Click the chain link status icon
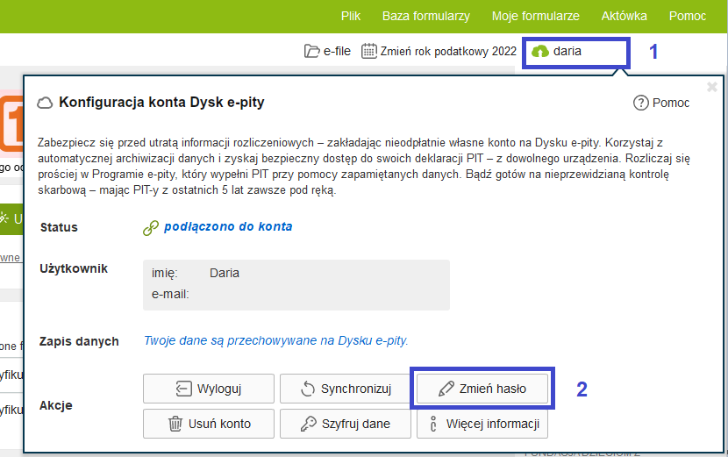Screen dimensions: 728x457 150,227
